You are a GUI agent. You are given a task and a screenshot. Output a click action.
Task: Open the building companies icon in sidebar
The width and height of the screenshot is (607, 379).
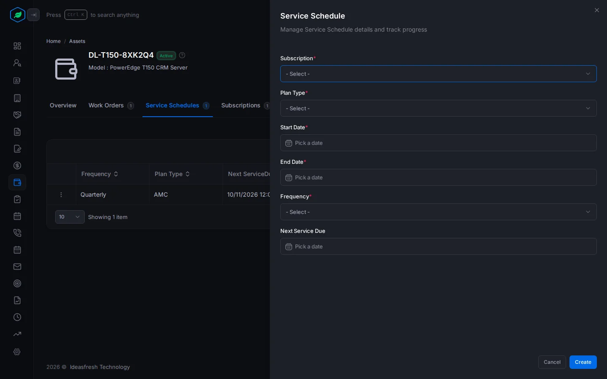[17, 98]
